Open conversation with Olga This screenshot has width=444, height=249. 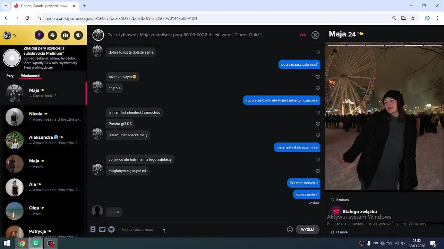(43, 211)
